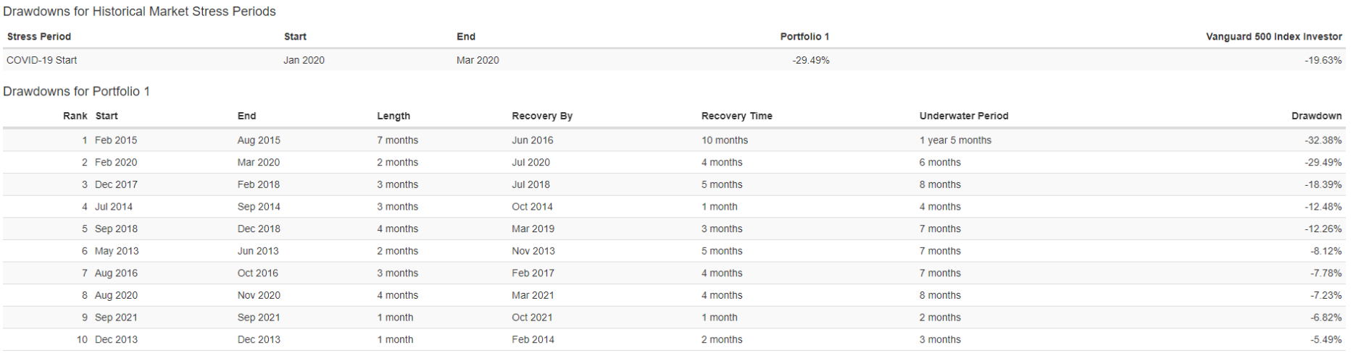
Task: Click the Vanguard 500 Index Investor header
Action: tap(1273, 36)
